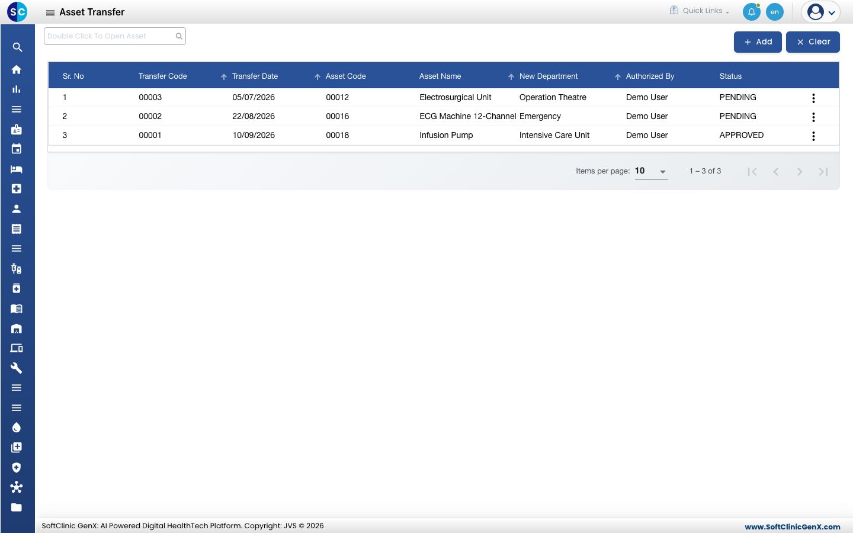Go to the next page of results
Screen dimensions: 853x533
[x=800, y=172]
